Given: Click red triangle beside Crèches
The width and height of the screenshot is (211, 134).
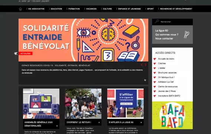Looking at the screenshot, I should point(155,64).
